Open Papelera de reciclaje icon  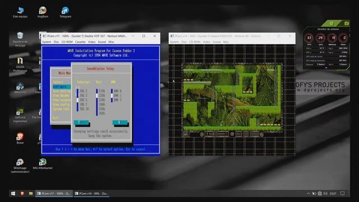coord(20,39)
